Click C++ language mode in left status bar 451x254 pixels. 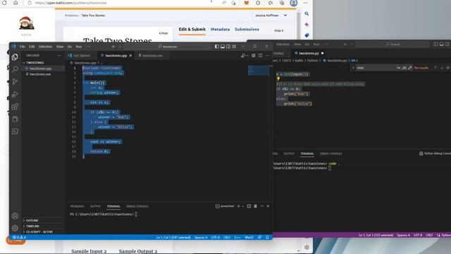pos(237,237)
